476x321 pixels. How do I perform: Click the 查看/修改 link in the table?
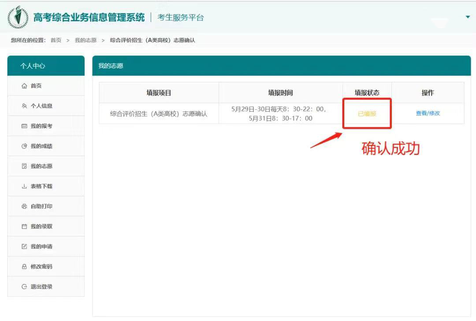428,113
